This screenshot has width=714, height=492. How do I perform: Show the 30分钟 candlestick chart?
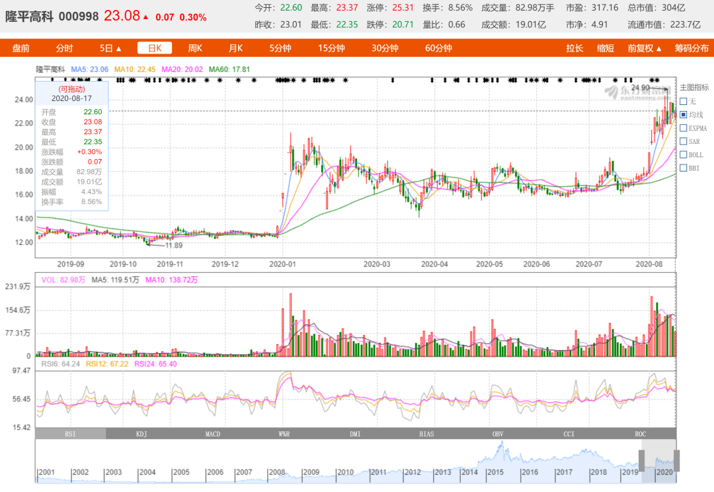click(385, 48)
